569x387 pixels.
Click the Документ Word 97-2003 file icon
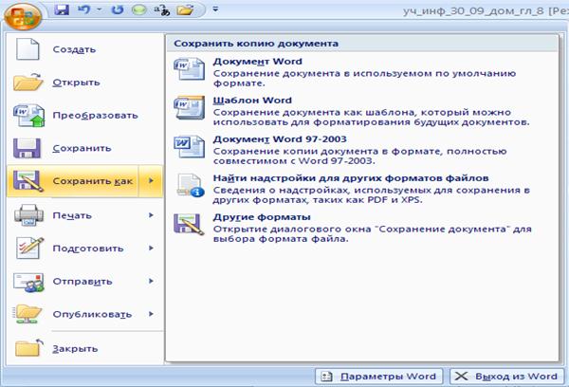pos(189,146)
